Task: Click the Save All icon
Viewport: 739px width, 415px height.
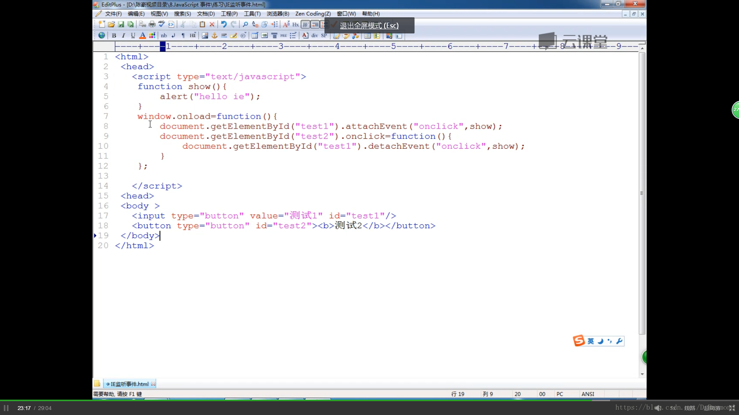Action: click(x=130, y=25)
